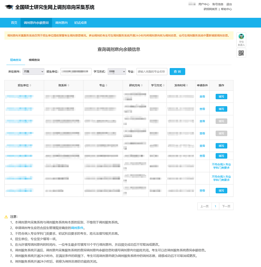This screenshot has width=261, height=267.
Task: Click the 查询 search button
Action: point(177,72)
